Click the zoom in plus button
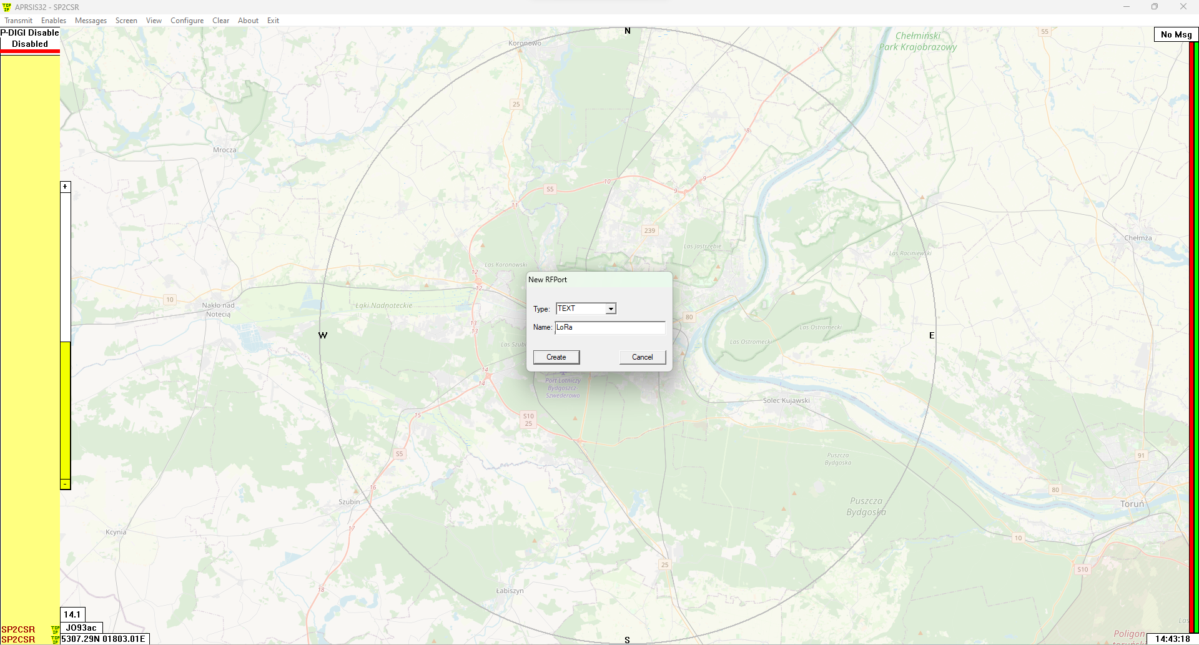This screenshot has height=645, width=1199. click(x=65, y=187)
